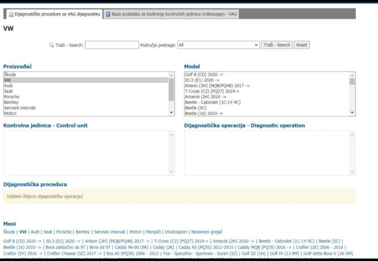Open the Bentley link in Meni

pyautogui.click(x=82, y=232)
